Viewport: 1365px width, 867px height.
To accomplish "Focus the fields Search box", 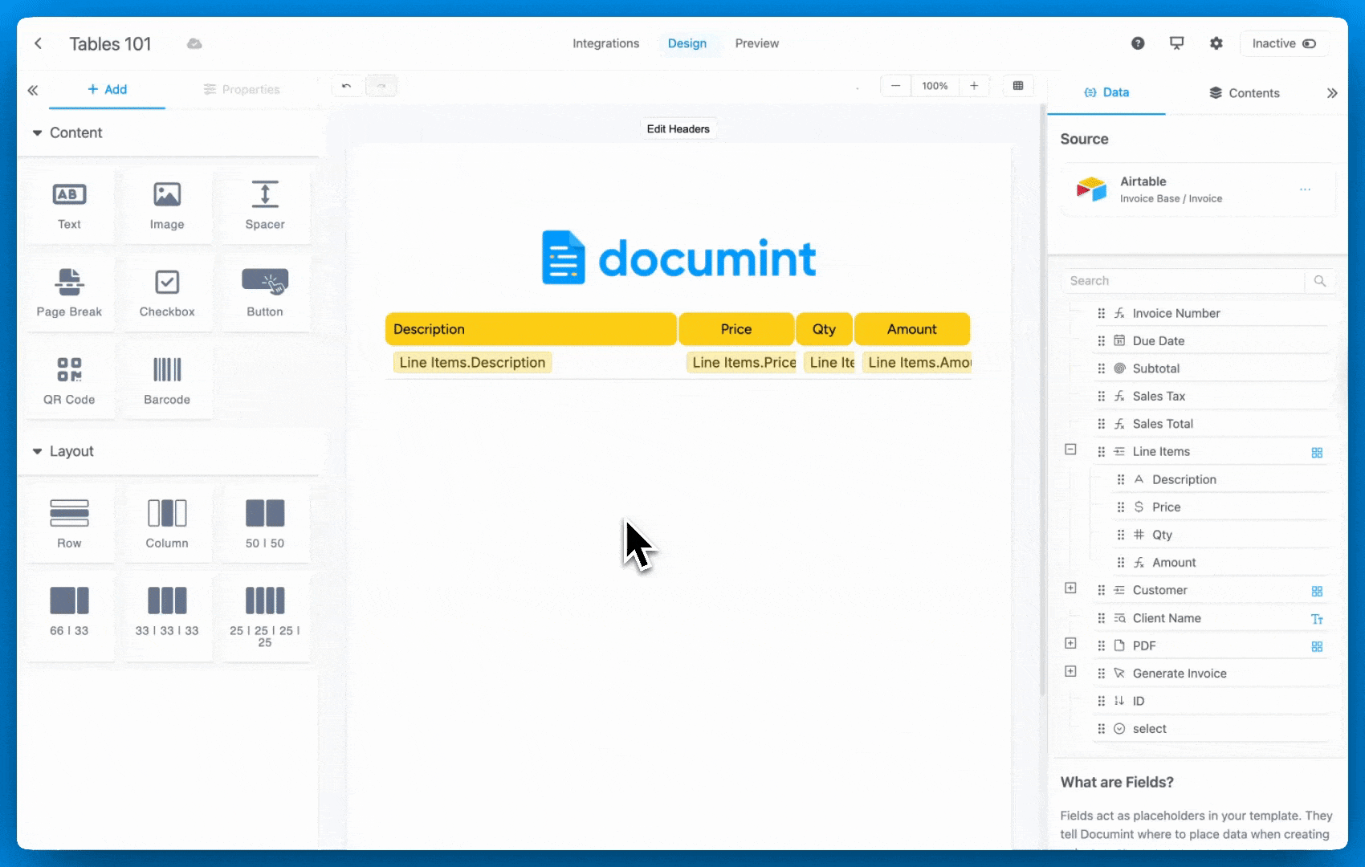I will click(x=1184, y=281).
